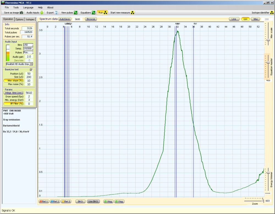Click the Min. energy (KeV) value
The height and width of the screenshot is (214, 275).
(x=29, y=100)
